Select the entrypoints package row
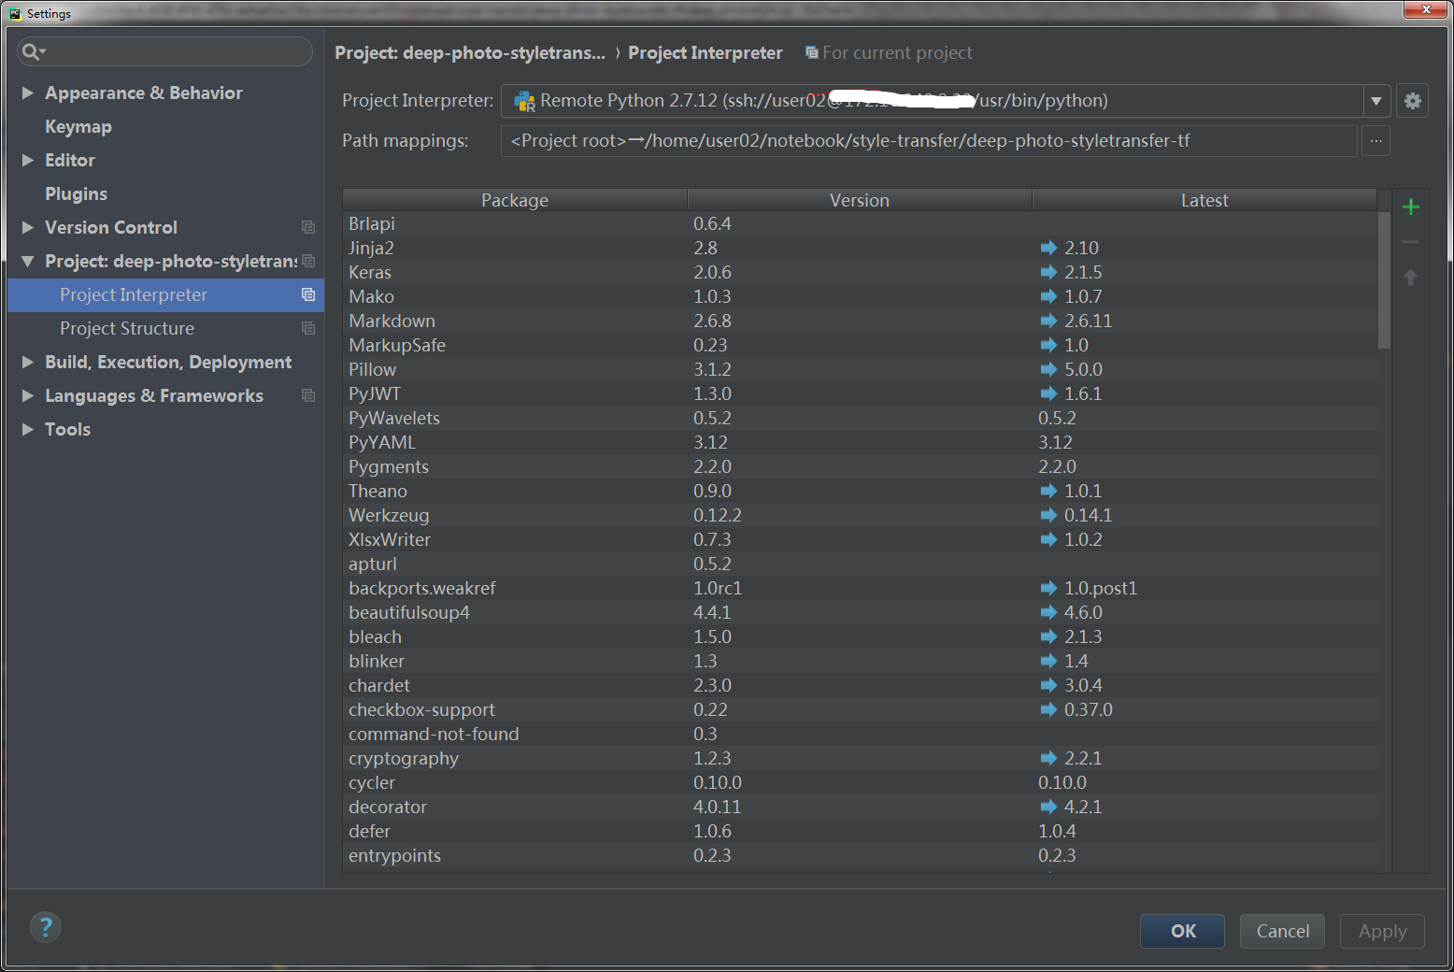 click(860, 855)
